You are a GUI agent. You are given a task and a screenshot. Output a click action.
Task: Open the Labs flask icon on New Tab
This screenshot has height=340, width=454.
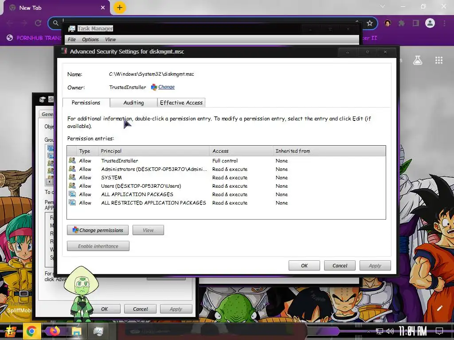click(x=418, y=60)
